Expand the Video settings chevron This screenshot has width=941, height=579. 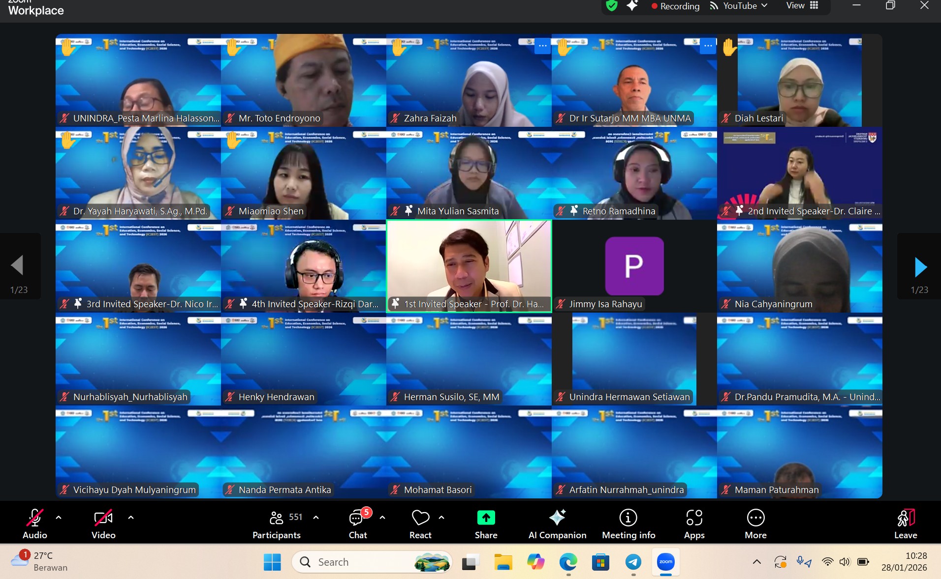coord(130,519)
